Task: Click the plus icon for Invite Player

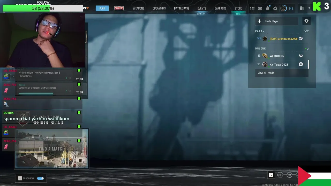Action: click(x=259, y=21)
